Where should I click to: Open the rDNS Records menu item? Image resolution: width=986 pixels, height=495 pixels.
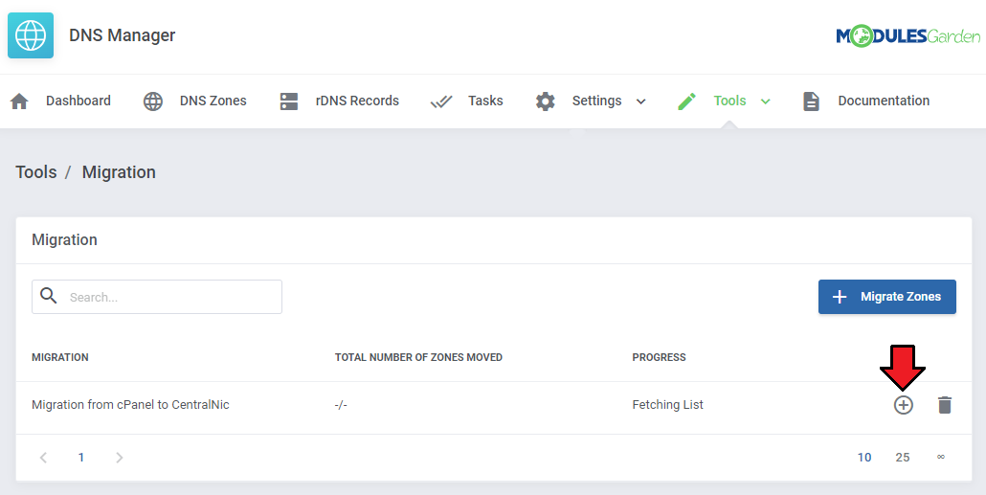357,101
